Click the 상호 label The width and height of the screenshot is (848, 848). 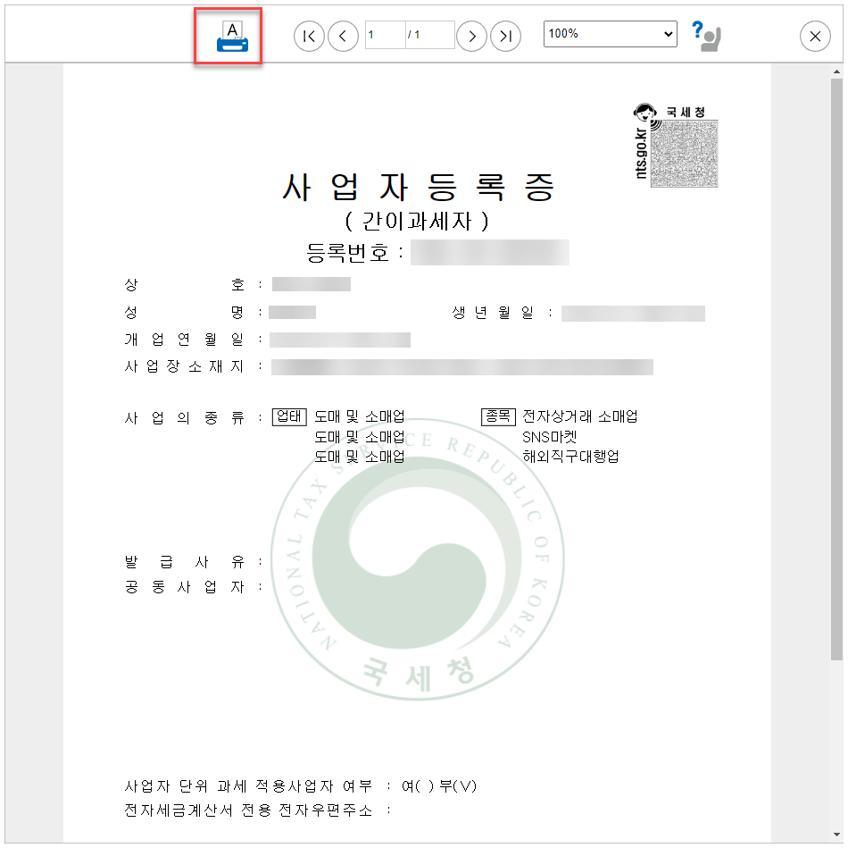pos(185,284)
